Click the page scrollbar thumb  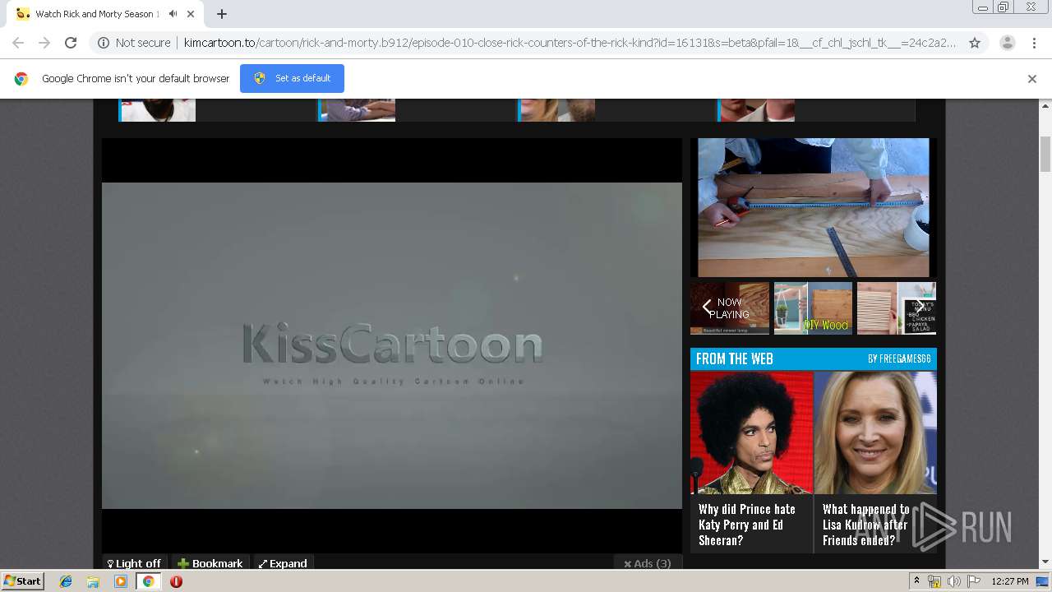coord(1045,155)
